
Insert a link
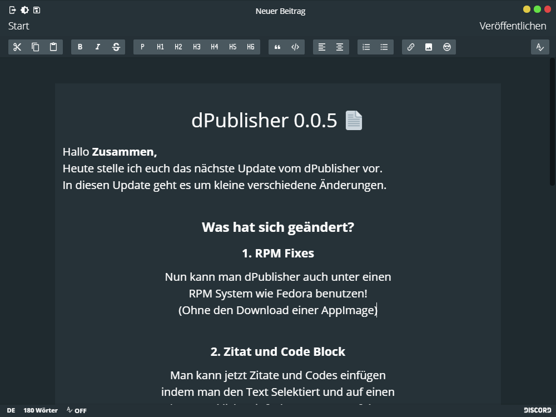click(411, 47)
